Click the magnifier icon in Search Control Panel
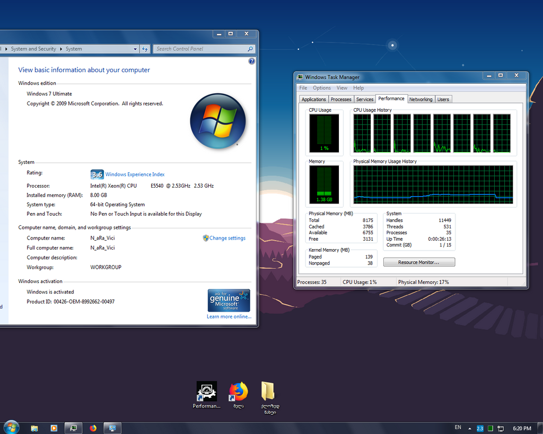This screenshot has height=434, width=543. click(250, 49)
